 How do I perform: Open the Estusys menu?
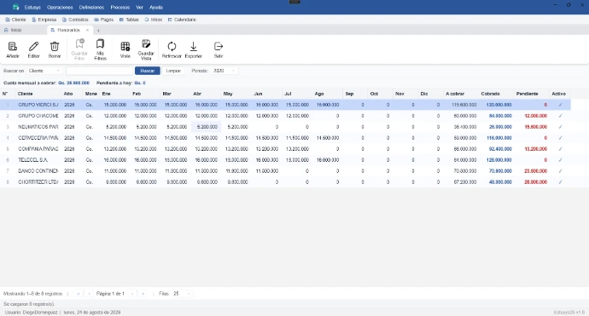click(x=32, y=7)
